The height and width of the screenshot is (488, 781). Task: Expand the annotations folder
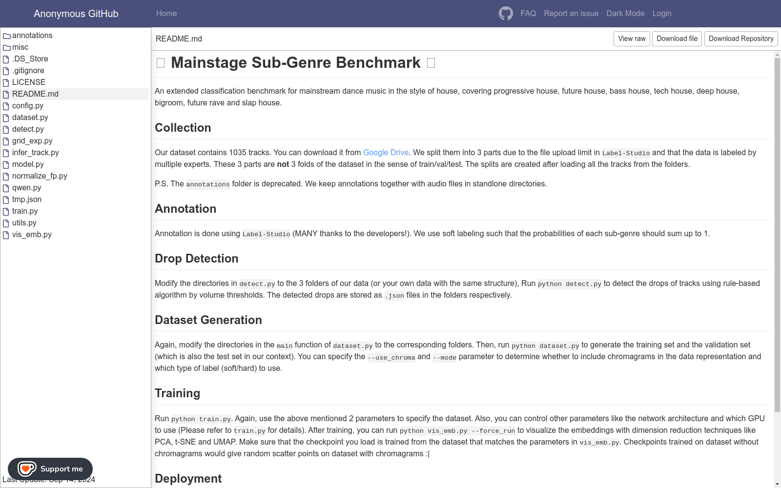[32, 36]
